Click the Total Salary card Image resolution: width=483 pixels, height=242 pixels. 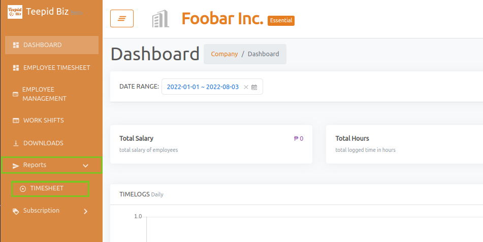(211, 144)
